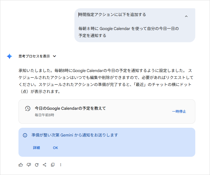210x175 pixels.
Task: Click the info icon in the notification banner
Action: (x=25, y=135)
